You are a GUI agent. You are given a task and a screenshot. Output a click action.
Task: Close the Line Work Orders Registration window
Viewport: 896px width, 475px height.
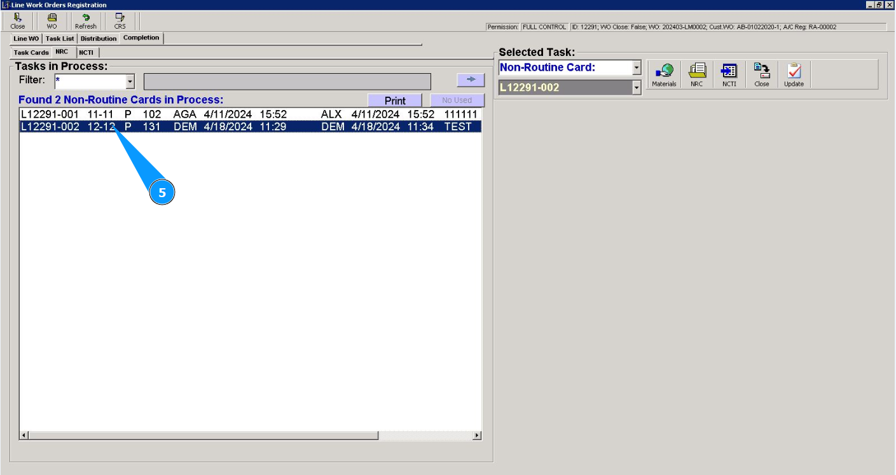point(889,4)
